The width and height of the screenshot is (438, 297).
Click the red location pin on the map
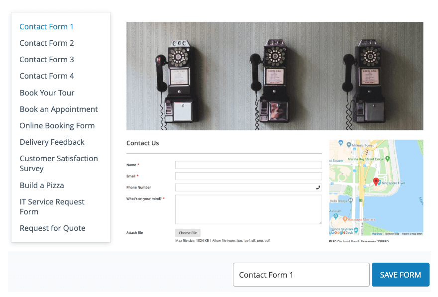tap(376, 182)
